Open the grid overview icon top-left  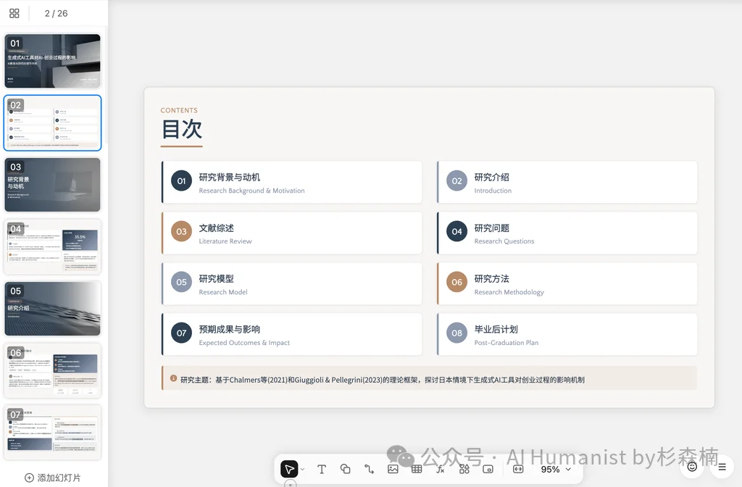13,12
